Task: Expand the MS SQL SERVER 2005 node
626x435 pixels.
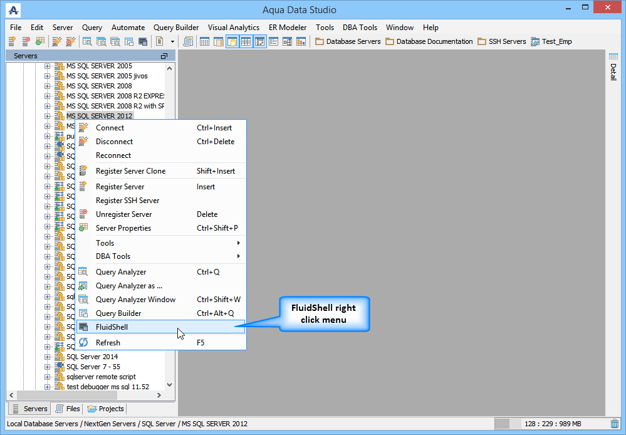Action: (47, 66)
